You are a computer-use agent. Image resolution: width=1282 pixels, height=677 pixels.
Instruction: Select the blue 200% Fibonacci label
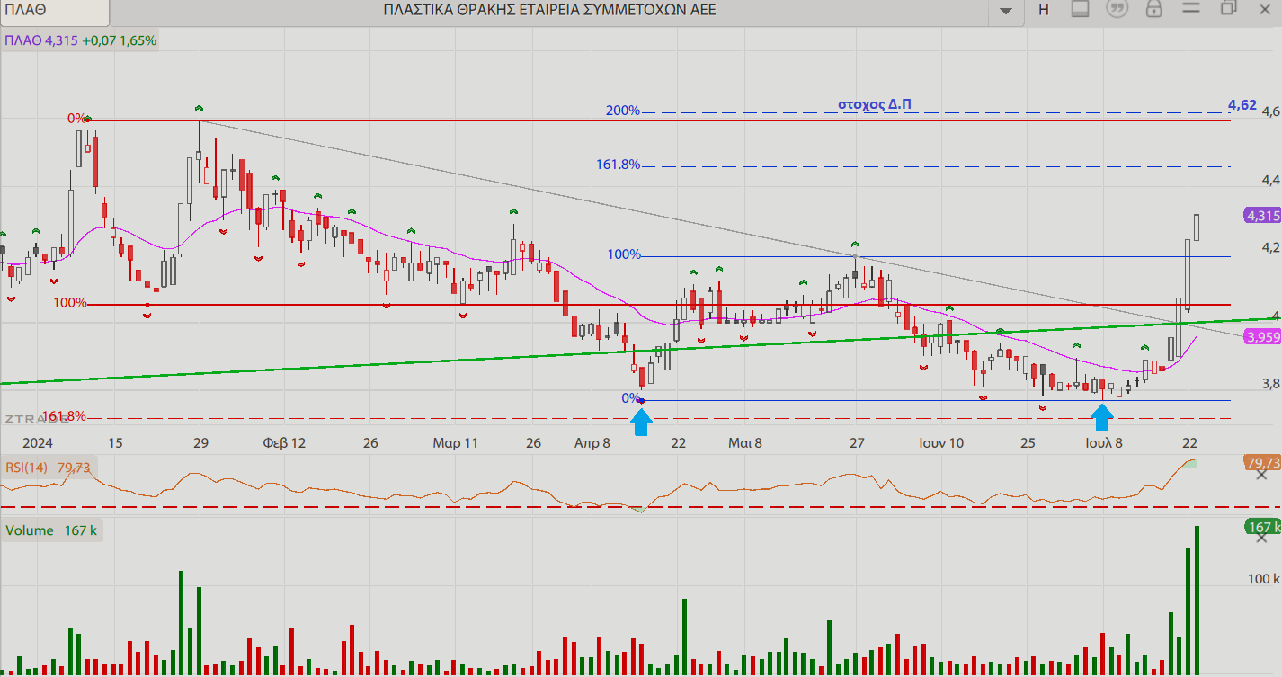coord(623,111)
